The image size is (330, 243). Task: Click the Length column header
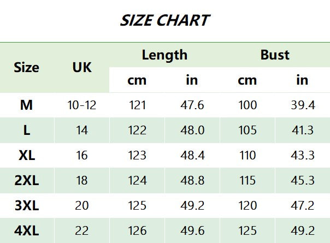164,55
